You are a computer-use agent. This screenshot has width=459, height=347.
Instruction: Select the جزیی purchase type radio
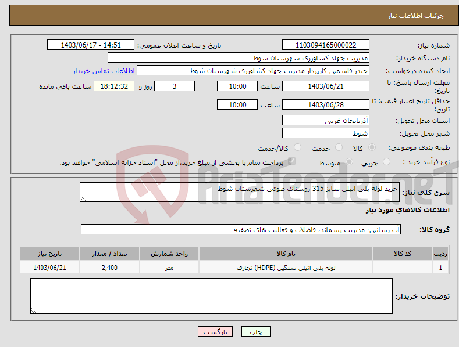click(386, 161)
